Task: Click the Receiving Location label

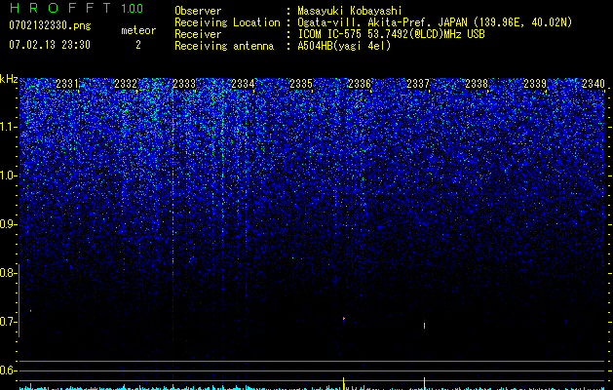Action: tap(227, 22)
